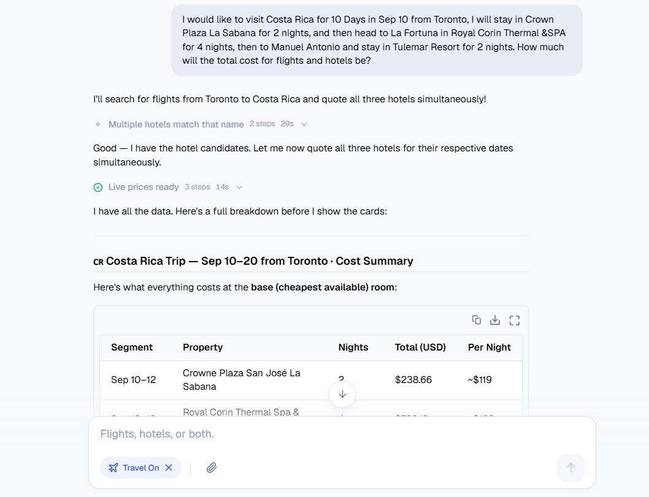Click the paperclip attach file icon
649x497 pixels.
point(212,468)
